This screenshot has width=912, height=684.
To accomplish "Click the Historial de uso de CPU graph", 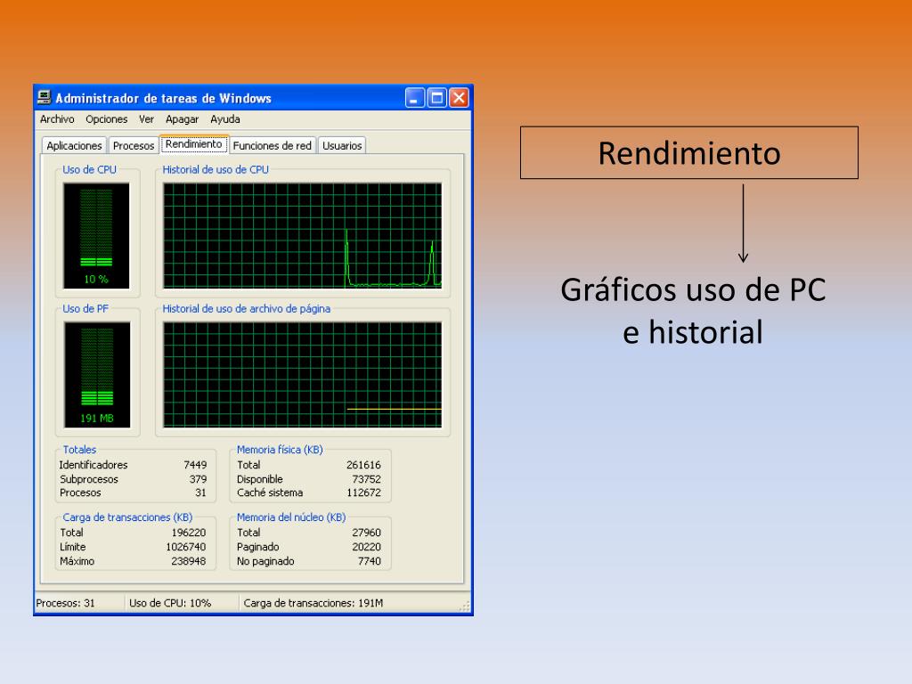I will 303,235.
